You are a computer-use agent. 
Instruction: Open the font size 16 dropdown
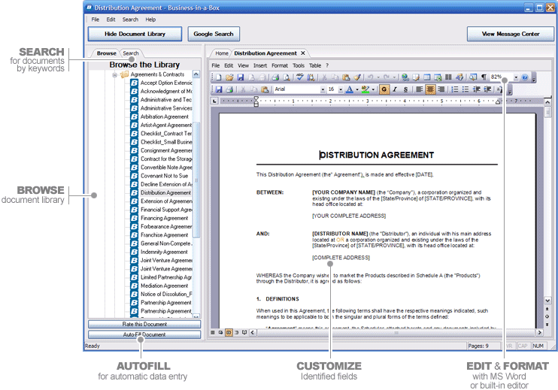click(341, 89)
